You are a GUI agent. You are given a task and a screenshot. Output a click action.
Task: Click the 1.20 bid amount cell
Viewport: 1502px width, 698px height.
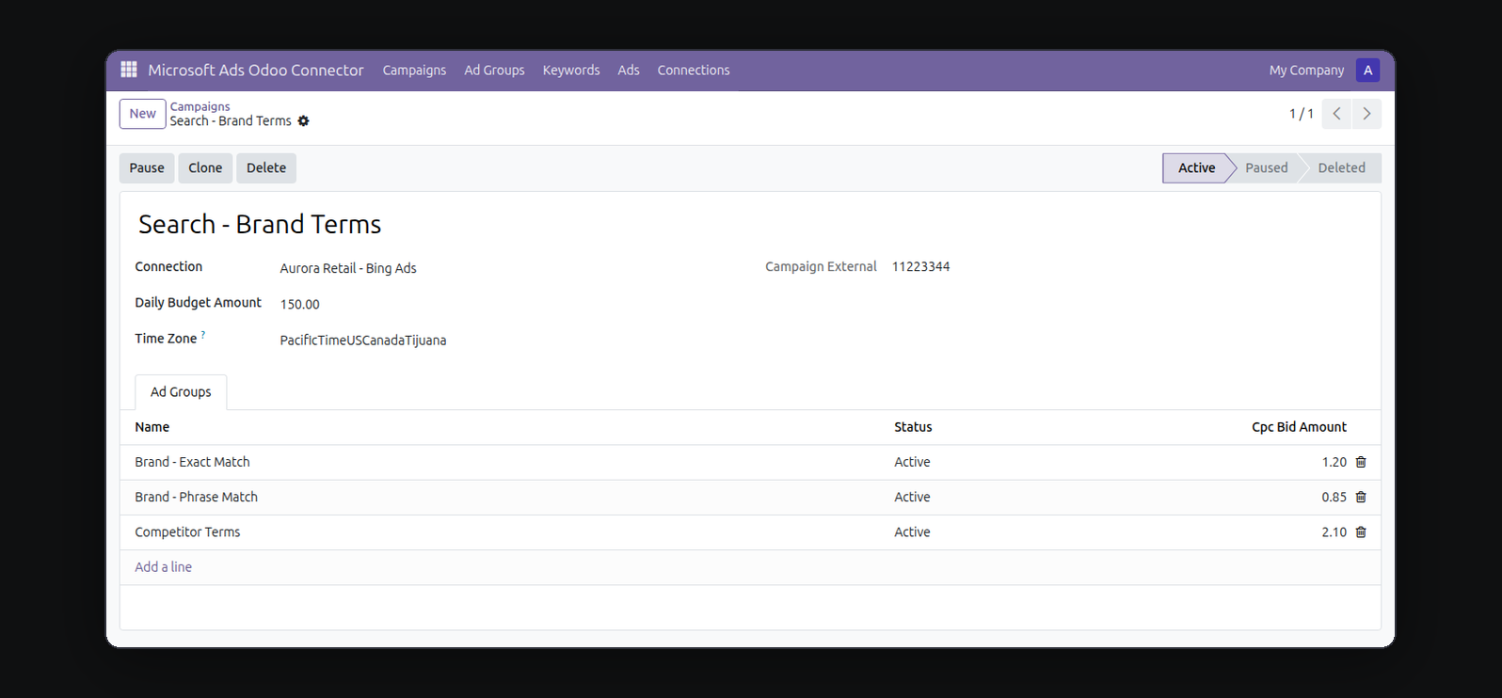[1334, 462]
